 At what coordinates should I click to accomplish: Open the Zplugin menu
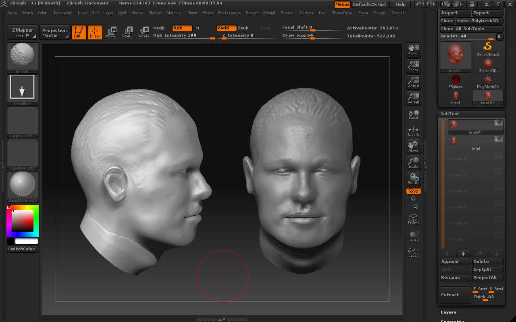379,13
